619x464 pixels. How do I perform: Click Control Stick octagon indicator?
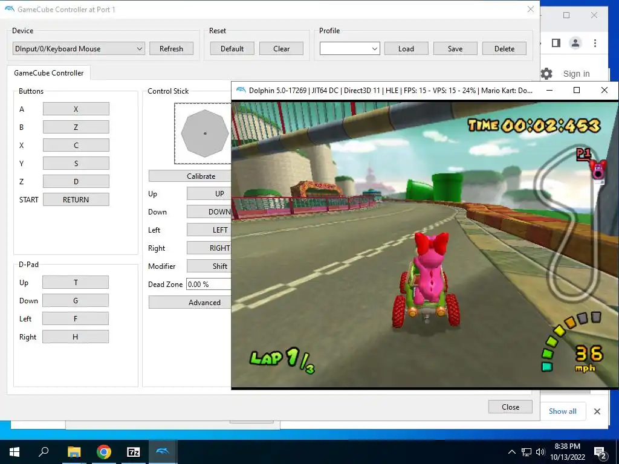(x=205, y=134)
